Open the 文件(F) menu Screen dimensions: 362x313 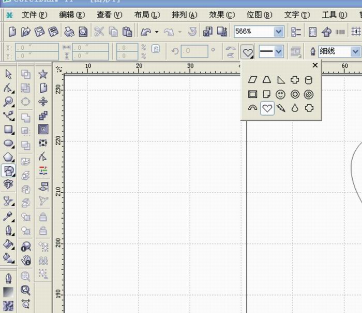[35, 15]
